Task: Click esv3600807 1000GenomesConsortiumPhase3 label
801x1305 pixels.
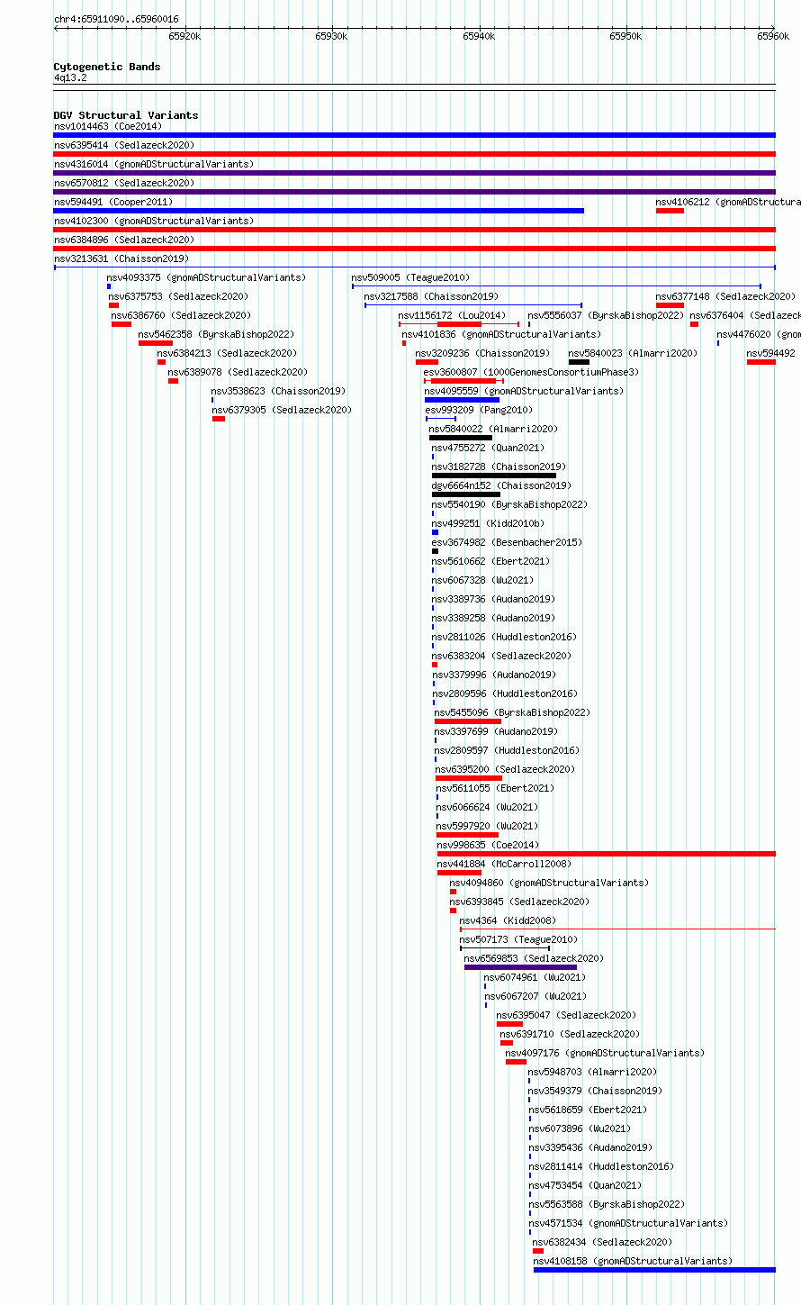Action: coord(531,372)
